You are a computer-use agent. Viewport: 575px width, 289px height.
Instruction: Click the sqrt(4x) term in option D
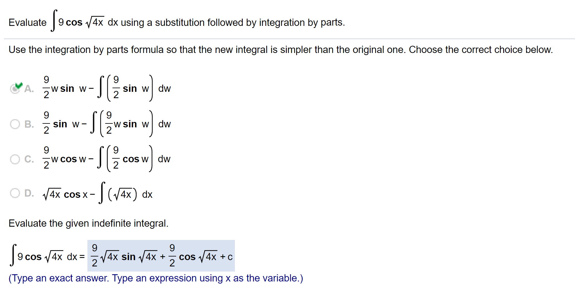[x=51, y=194]
